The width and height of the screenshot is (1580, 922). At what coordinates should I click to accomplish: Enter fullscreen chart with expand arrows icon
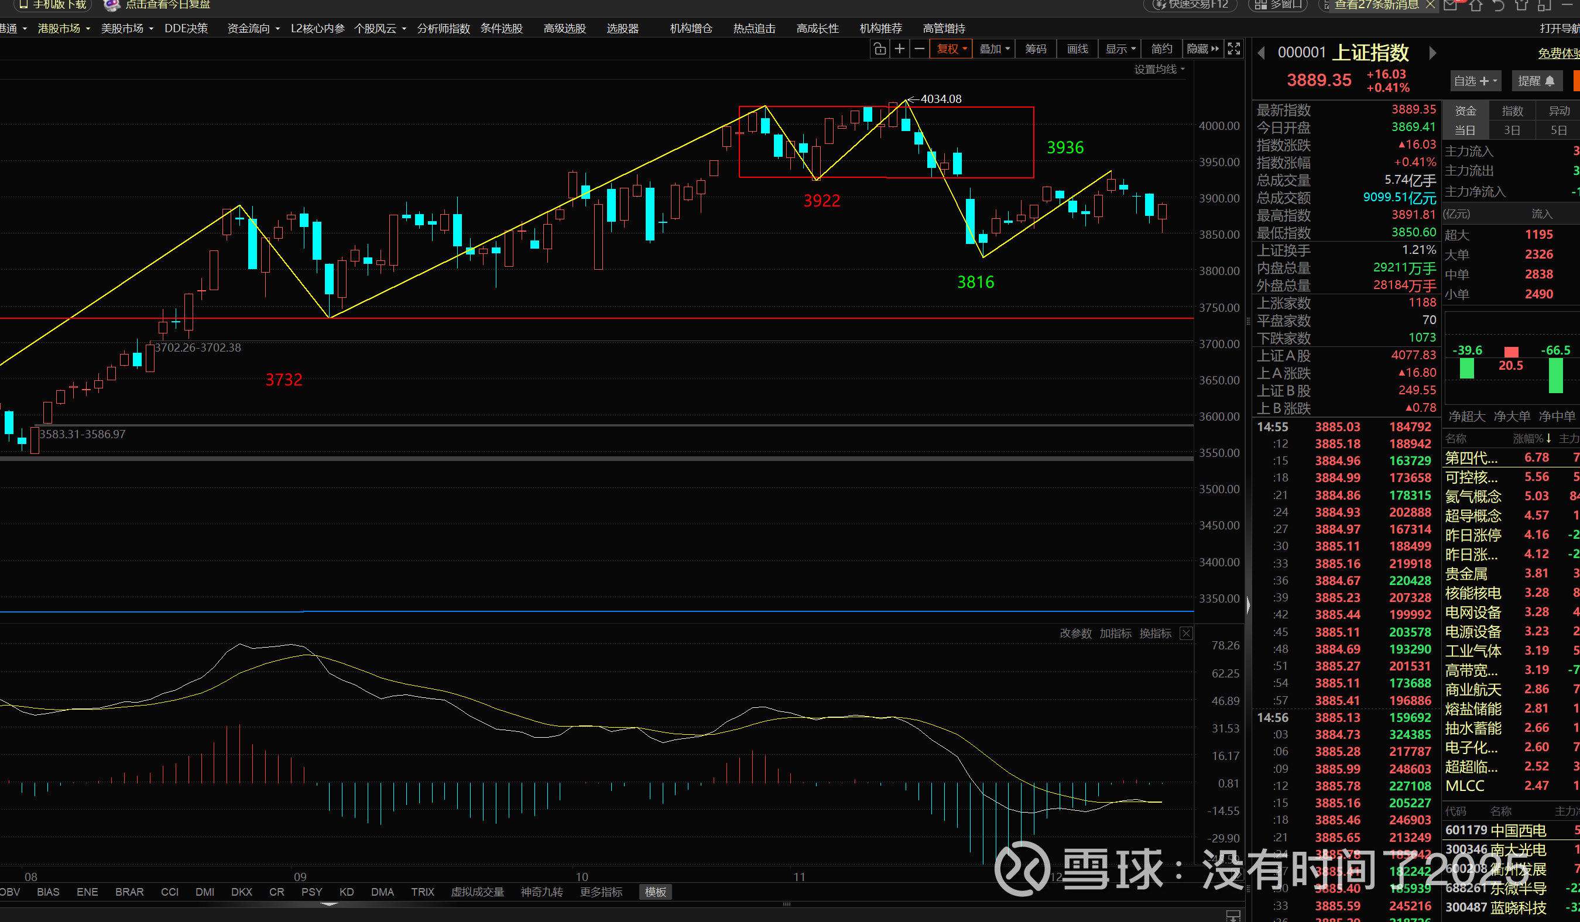coord(1233,49)
